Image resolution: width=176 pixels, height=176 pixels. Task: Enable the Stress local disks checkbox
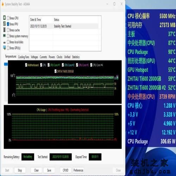coord(8,42)
